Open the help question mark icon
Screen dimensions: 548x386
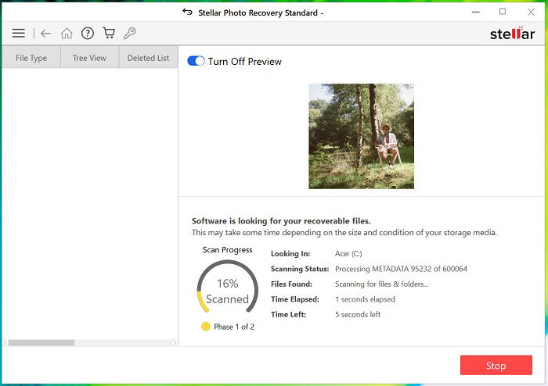click(x=88, y=33)
